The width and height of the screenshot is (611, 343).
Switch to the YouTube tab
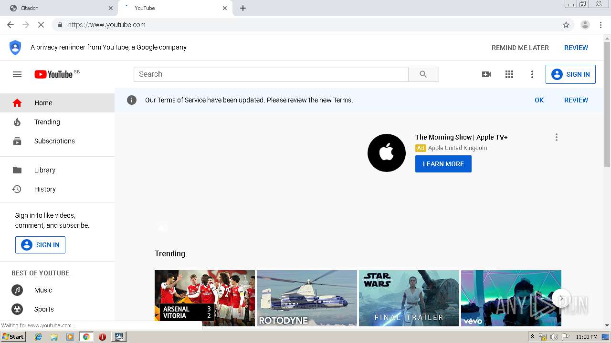175,8
